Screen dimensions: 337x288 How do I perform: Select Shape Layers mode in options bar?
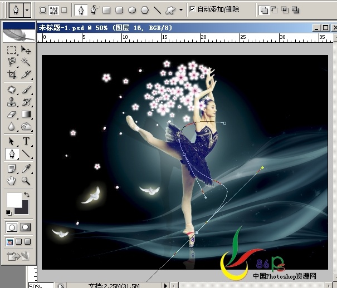(43, 10)
